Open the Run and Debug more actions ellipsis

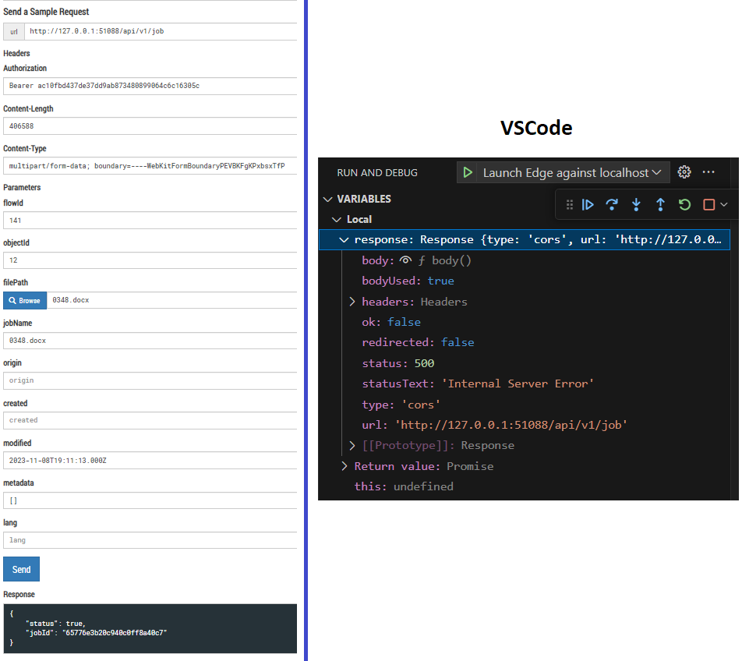[x=708, y=172]
